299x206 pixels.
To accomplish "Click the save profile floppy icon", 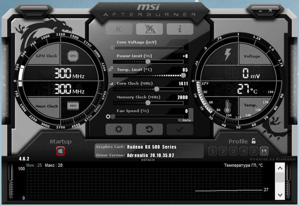I will coord(264,151).
